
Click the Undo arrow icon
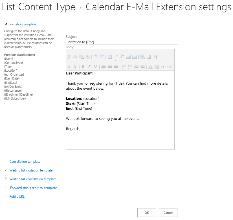tap(96, 56)
